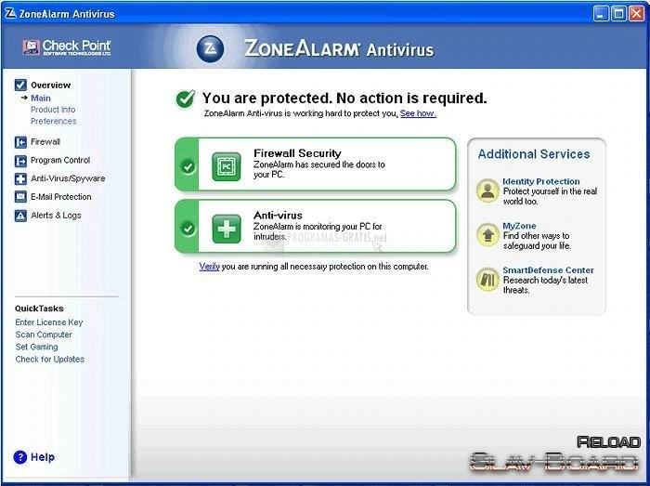Click 'Research today's latest threats' text
This screenshot has height=486, width=650.
click(x=545, y=285)
